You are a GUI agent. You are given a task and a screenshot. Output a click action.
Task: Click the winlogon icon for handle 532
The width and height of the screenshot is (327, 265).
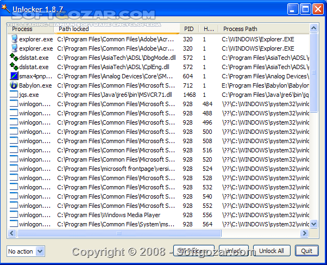[x=14, y=187]
